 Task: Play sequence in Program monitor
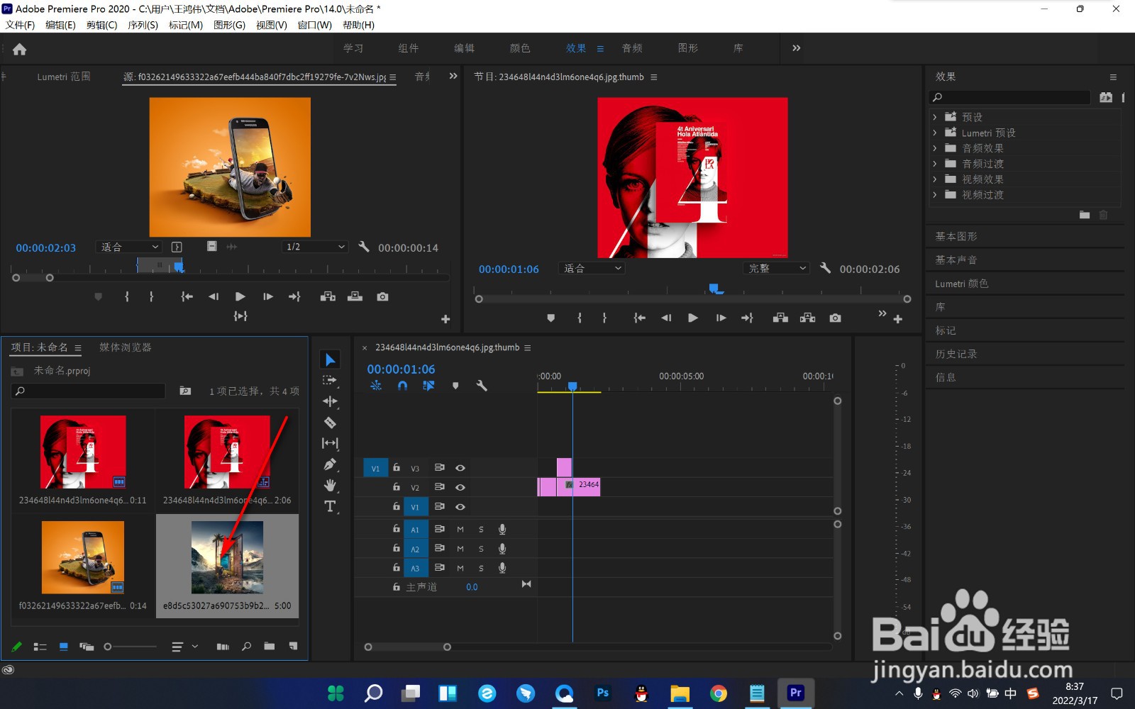click(x=693, y=318)
